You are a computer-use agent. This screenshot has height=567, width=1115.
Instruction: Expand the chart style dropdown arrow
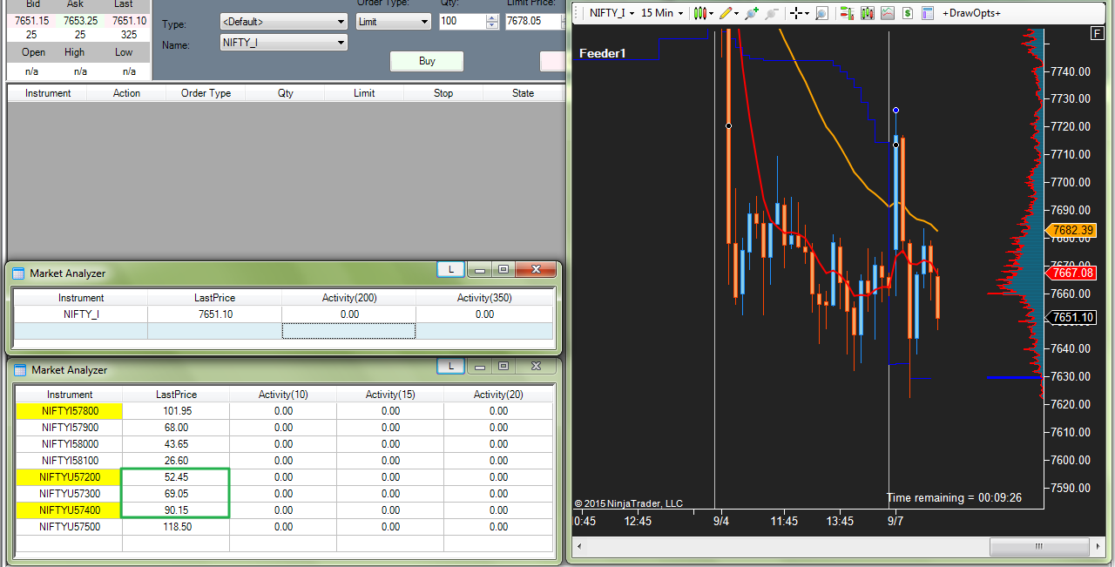pos(712,13)
